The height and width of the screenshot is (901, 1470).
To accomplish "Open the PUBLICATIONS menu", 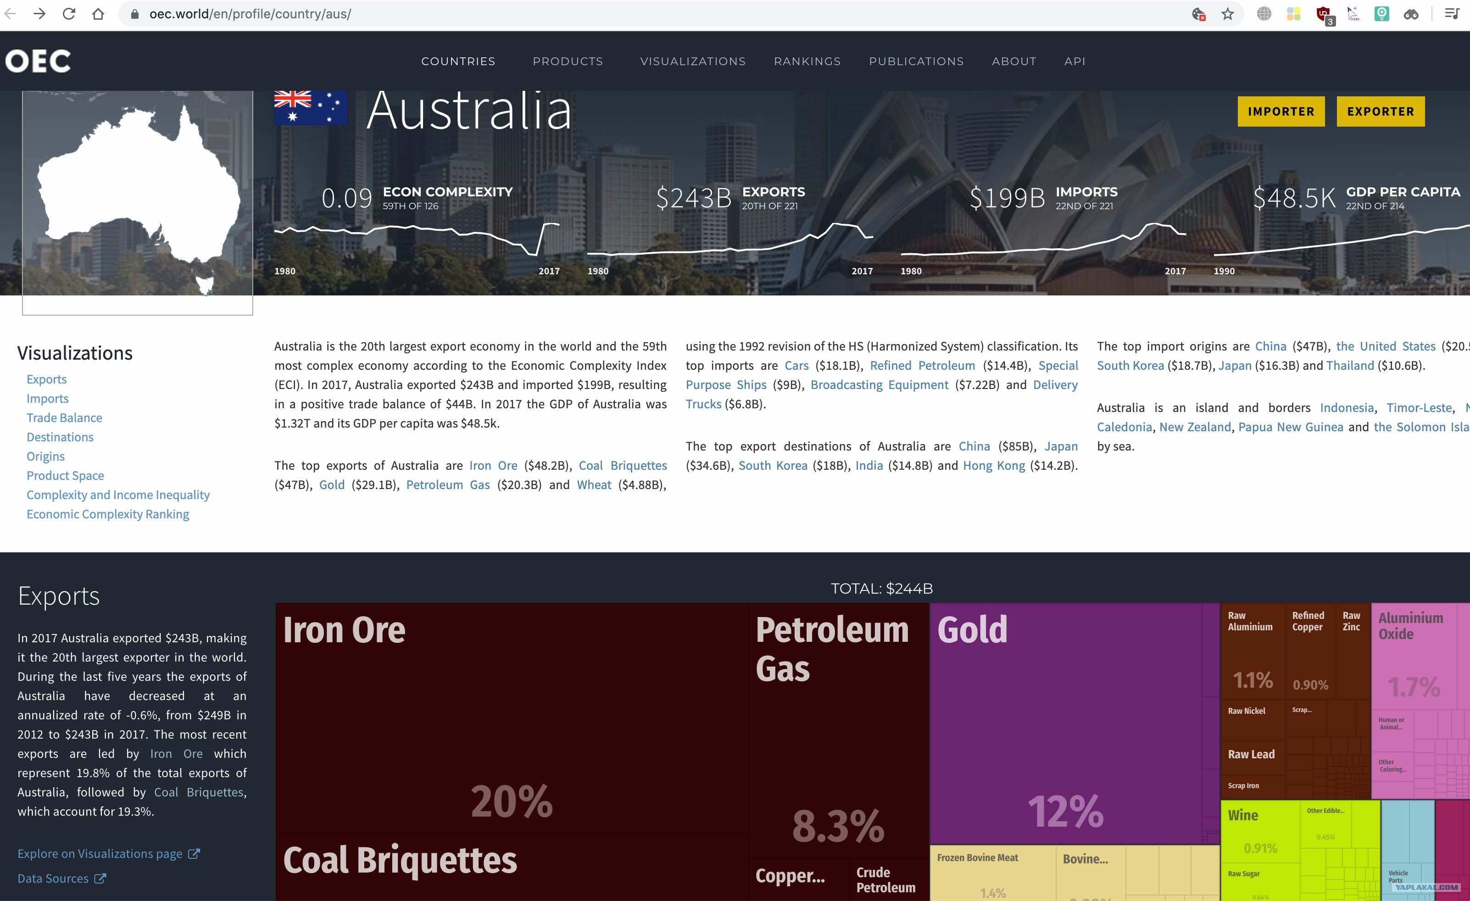I will pos(916,61).
